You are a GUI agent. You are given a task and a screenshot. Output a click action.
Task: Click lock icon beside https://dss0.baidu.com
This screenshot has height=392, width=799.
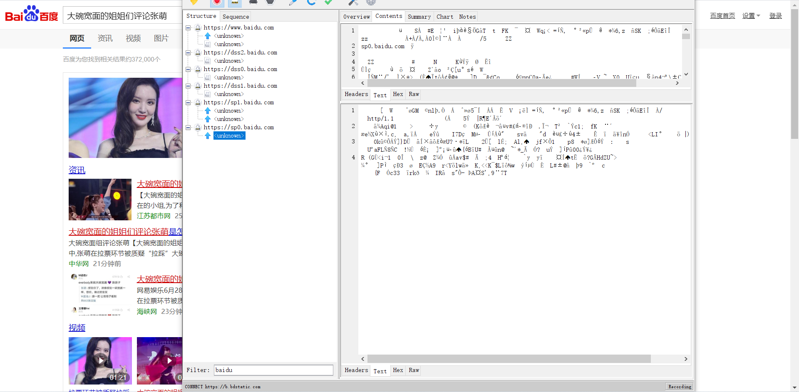tap(198, 69)
